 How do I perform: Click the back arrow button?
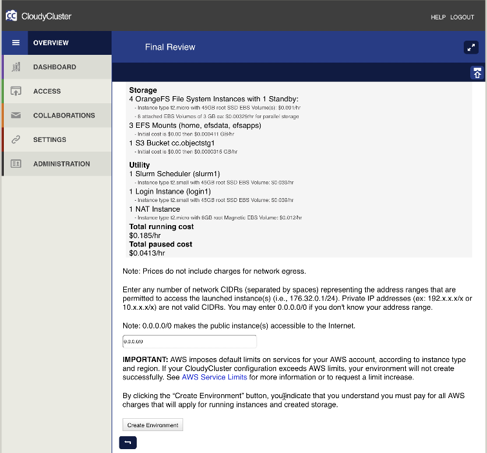coord(128,443)
